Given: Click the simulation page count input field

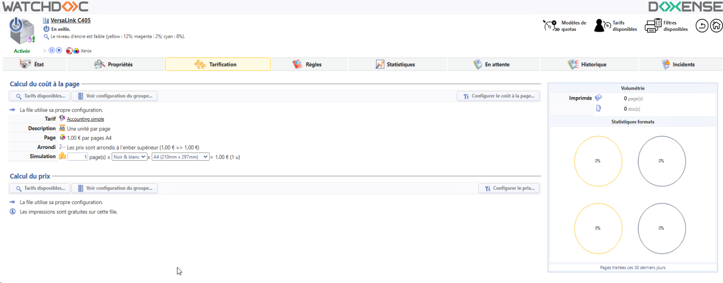Looking at the screenshot, I should (78, 157).
